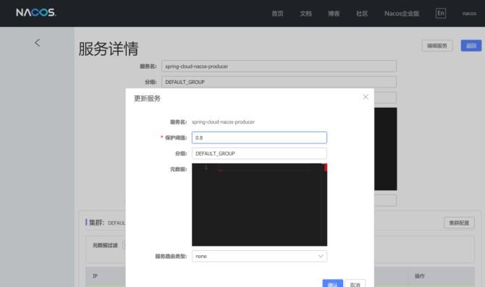Image resolution: width=485 pixels, height=287 pixels.
Task: Click the NACOS logo
Action: (36, 12)
